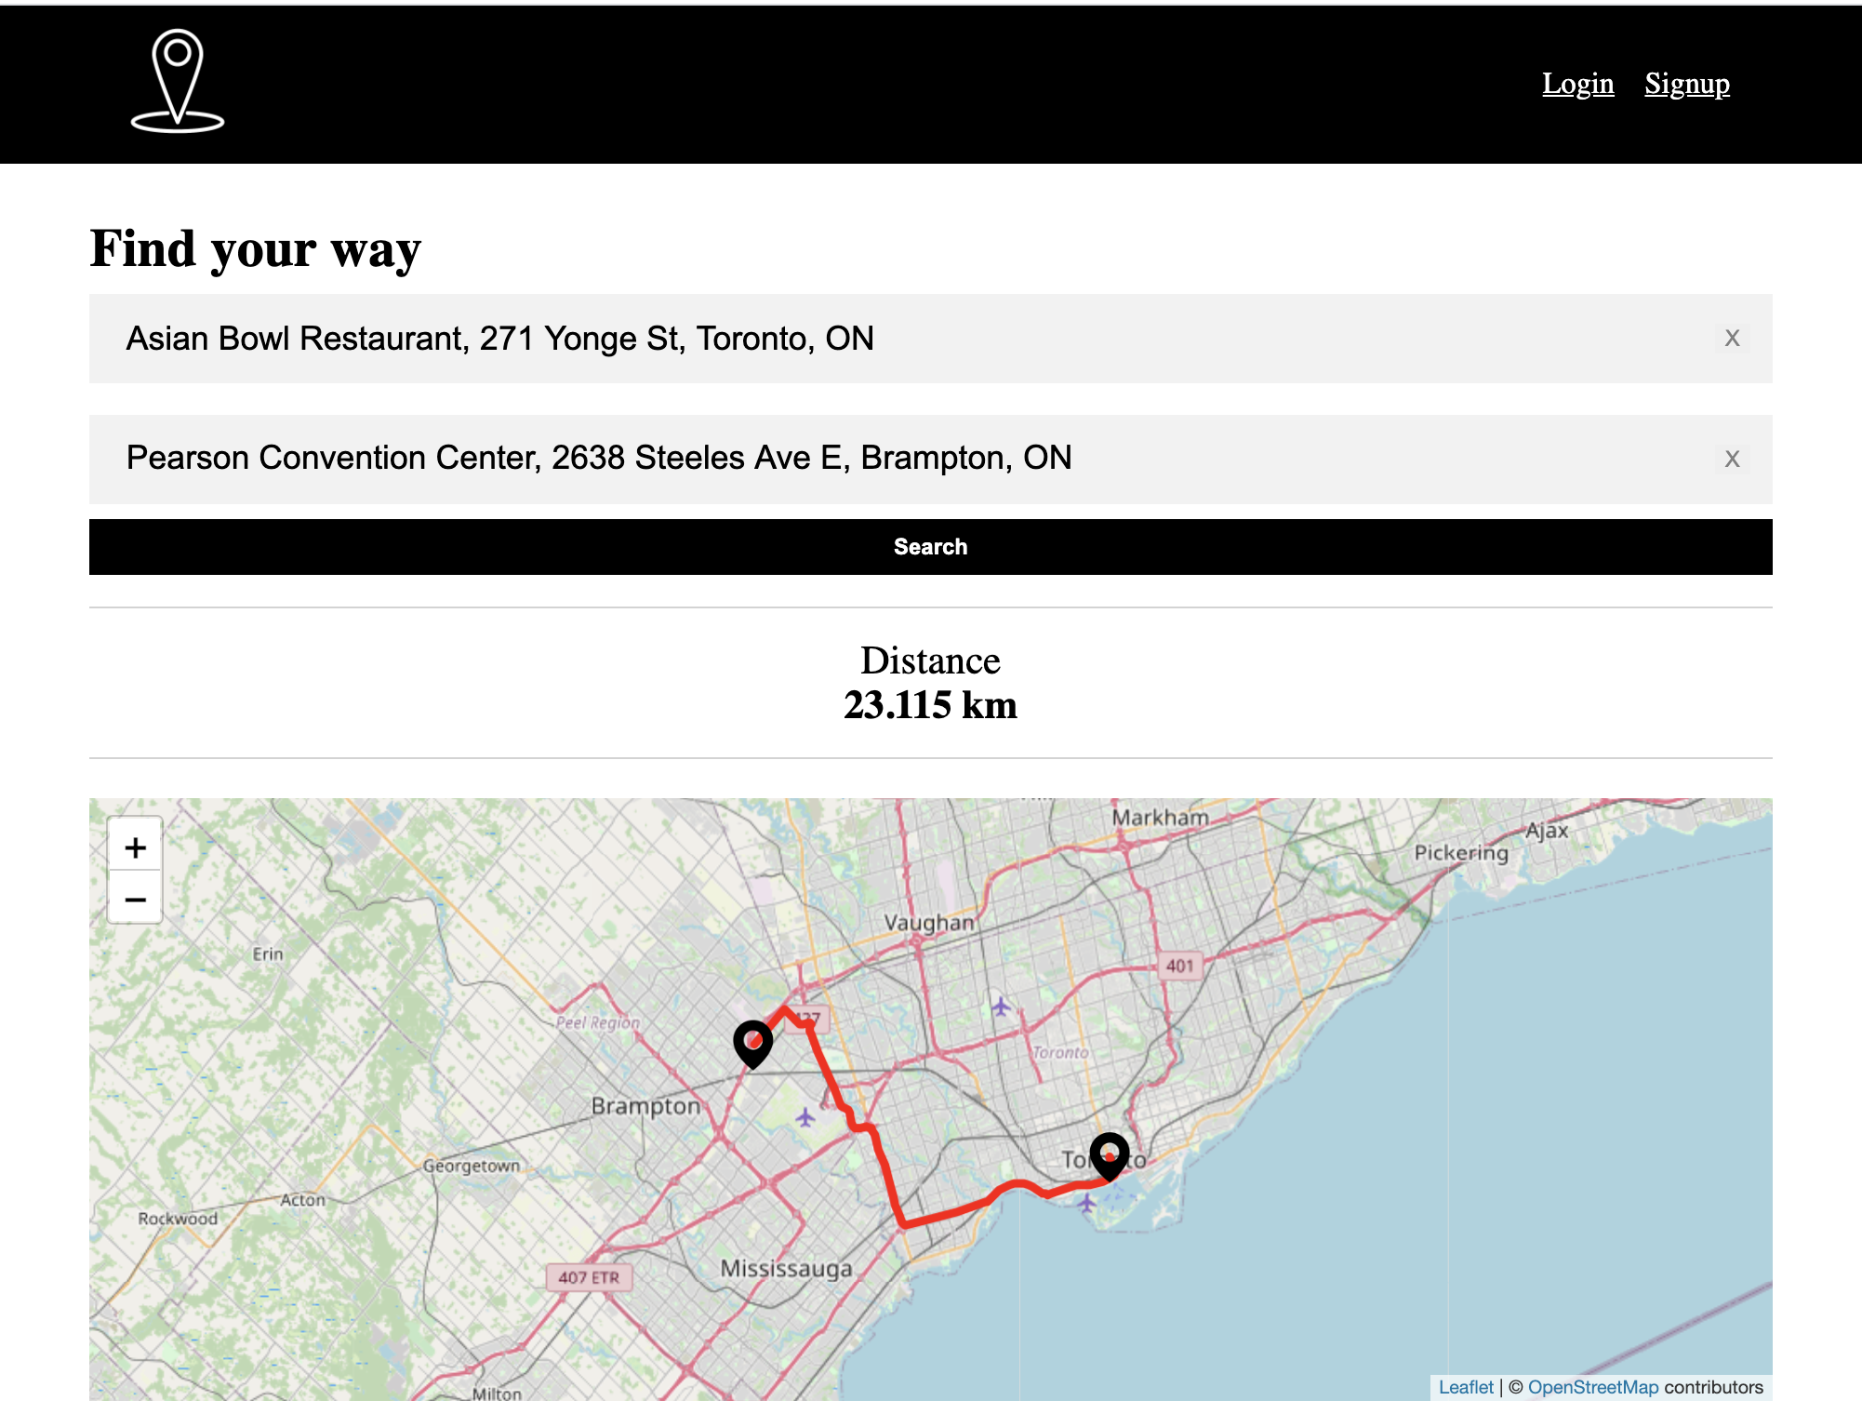Open the Login page
The height and width of the screenshot is (1427, 1862).
(x=1578, y=84)
